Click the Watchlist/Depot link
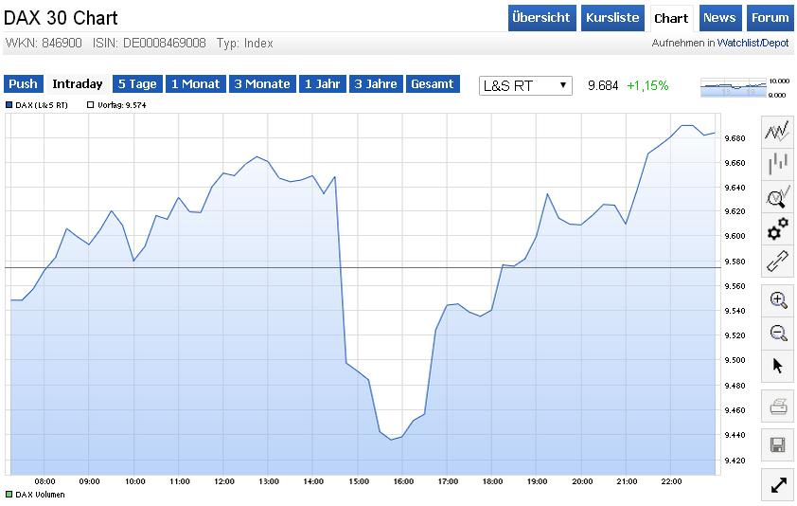The image size is (797, 506). point(753,44)
